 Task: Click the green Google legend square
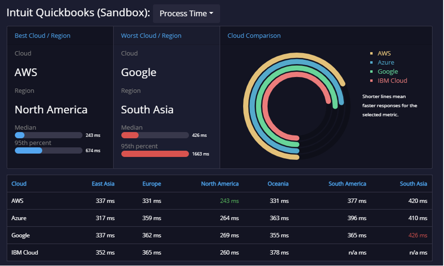pyautogui.click(x=371, y=72)
